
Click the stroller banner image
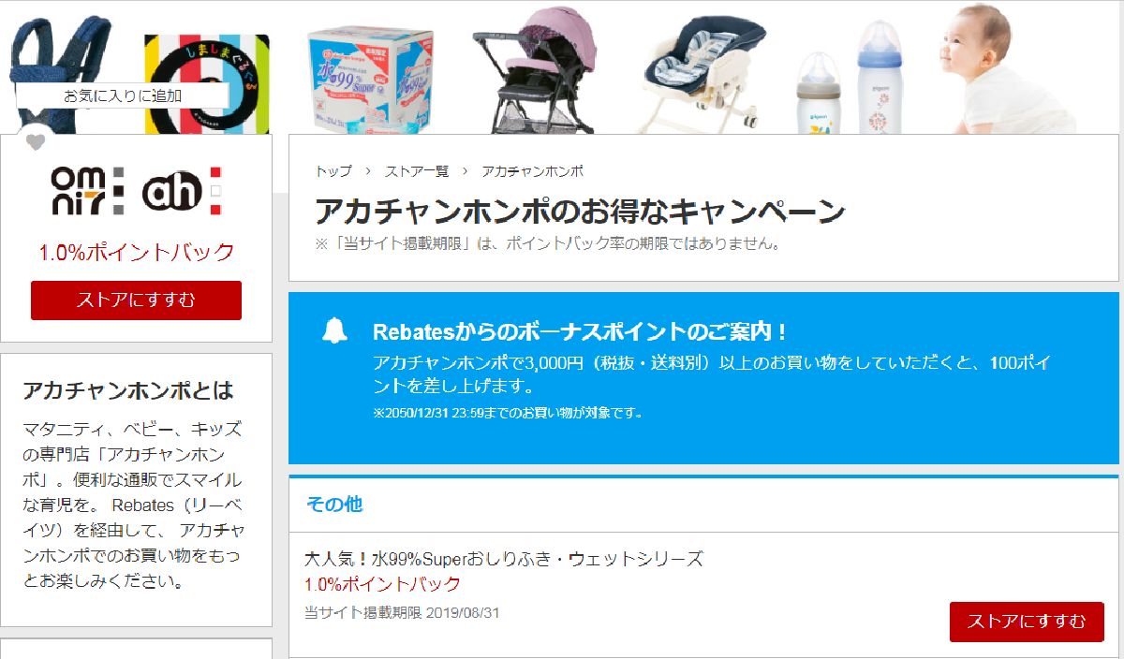click(x=537, y=69)
